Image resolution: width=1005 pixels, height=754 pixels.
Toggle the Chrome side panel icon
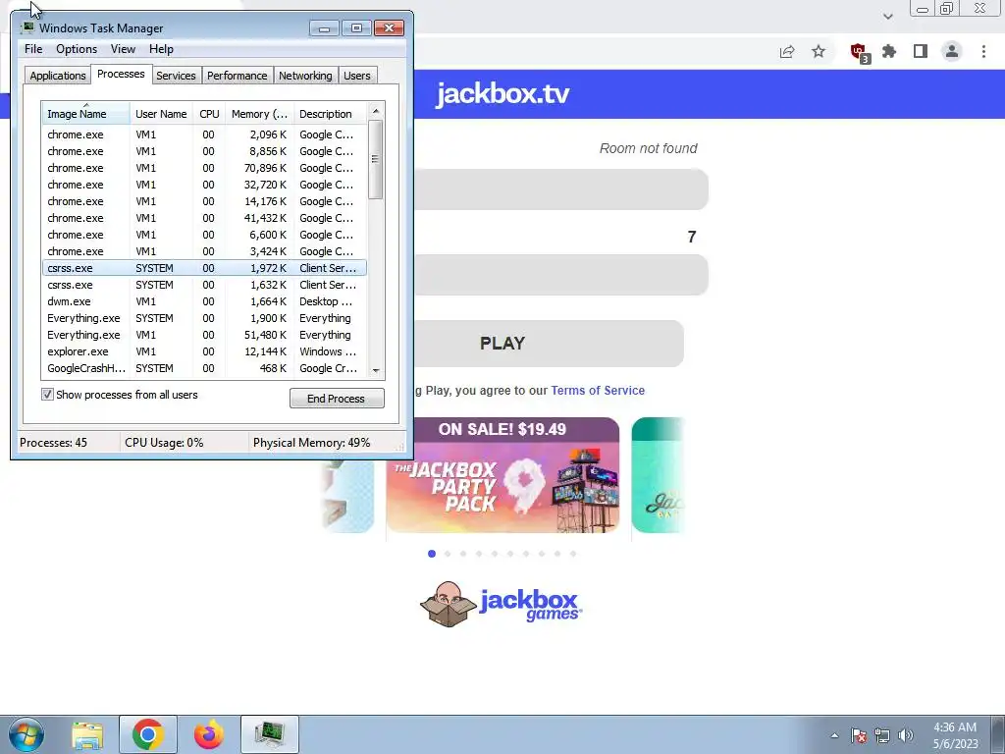[921, 51]
